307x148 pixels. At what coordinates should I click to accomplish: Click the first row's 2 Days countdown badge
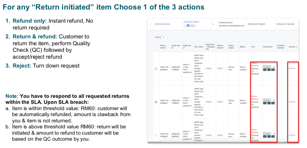pyautogui.click(x=267, y=67)
